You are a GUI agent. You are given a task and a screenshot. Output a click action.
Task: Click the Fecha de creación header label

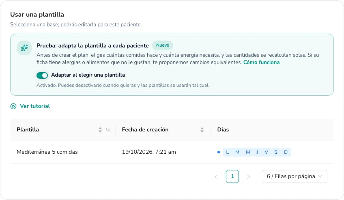(145, 129)
